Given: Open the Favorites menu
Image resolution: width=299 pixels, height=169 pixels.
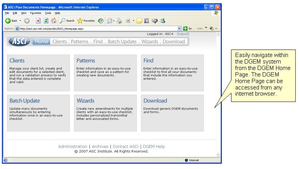Looking at the screenshot, I should [36, 13].
